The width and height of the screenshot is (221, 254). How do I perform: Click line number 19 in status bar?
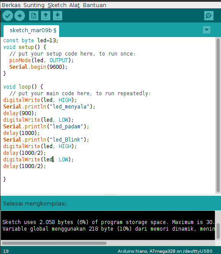[x=6, y=251]
